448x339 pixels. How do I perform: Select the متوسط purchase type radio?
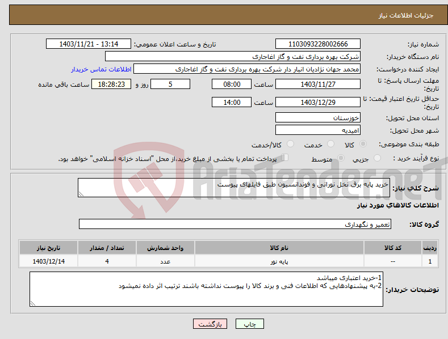pyautogui.click(x=341, y=158)
